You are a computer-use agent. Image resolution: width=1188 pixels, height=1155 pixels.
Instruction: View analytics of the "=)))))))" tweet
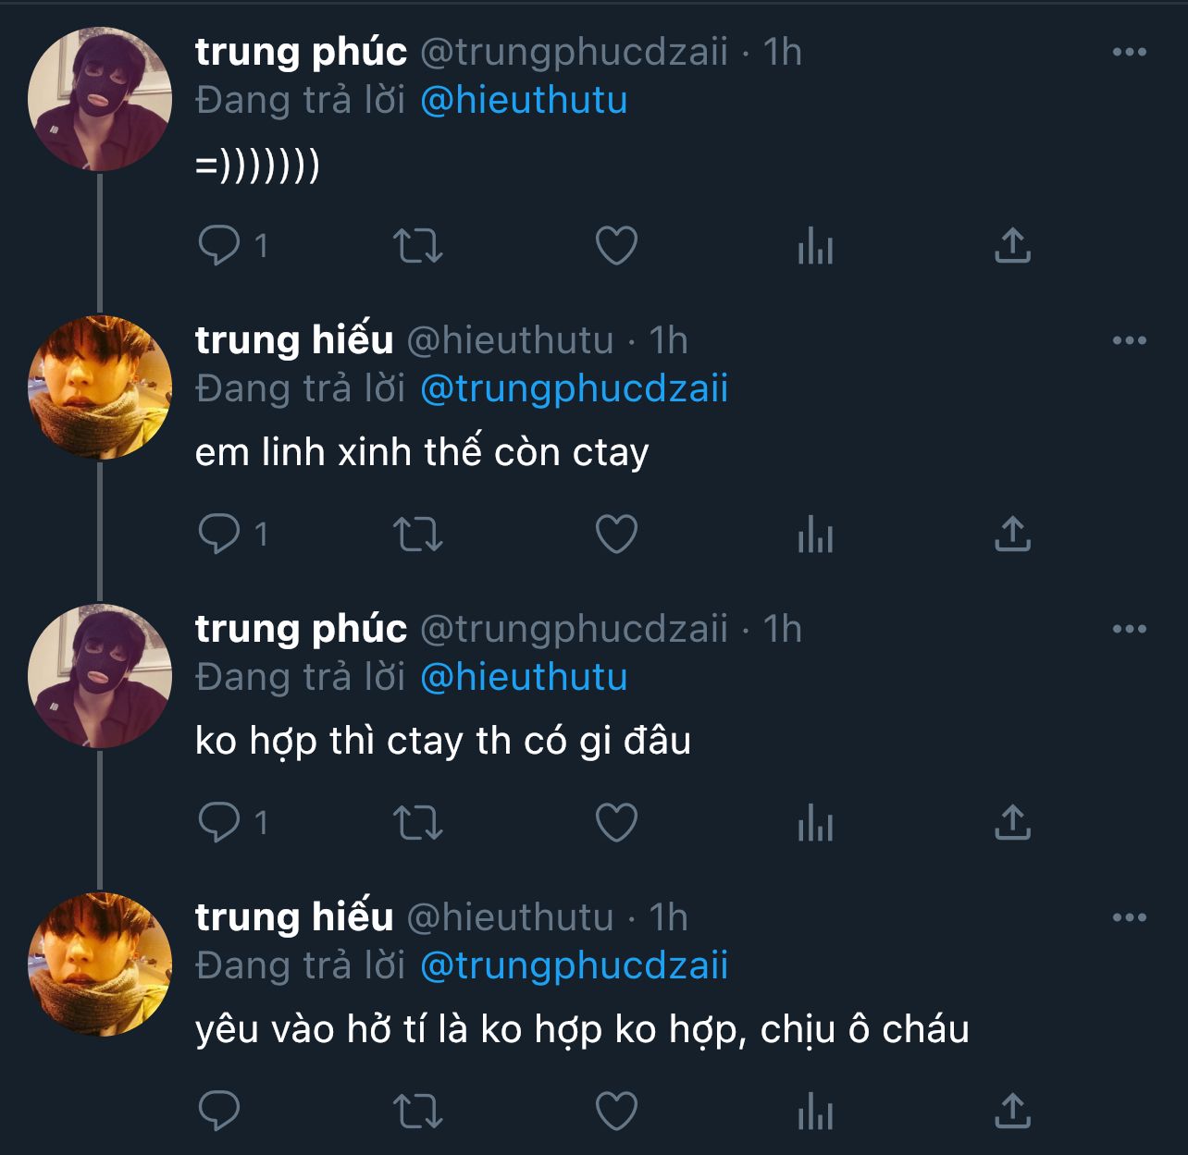815,246
